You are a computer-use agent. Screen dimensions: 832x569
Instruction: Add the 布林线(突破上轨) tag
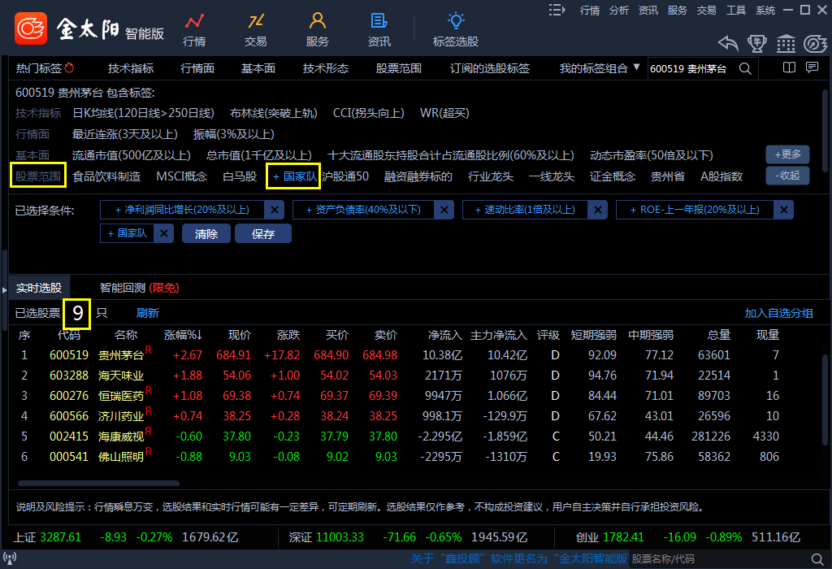click(273, 113)
